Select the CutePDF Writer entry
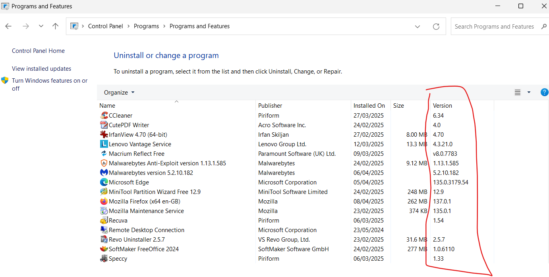Viewport: 549px width, 277px height. [x=129, y=125]
